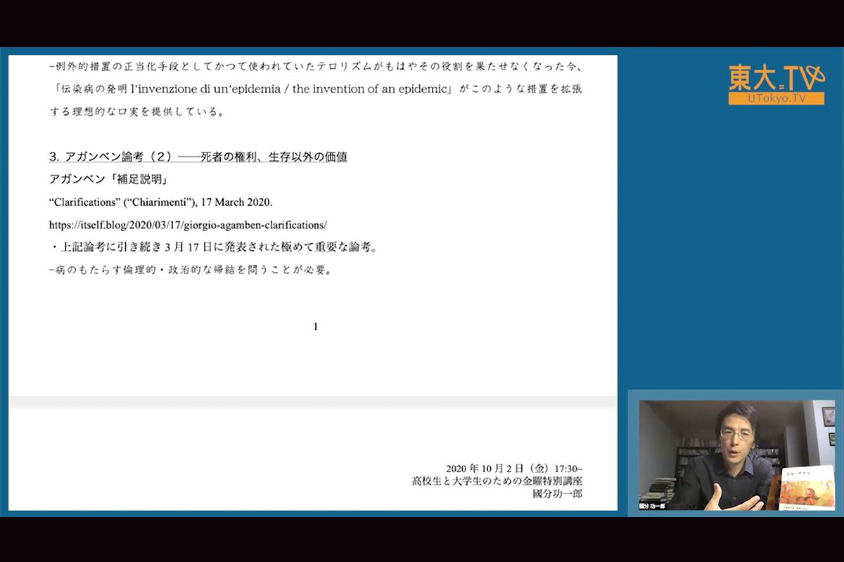Click the UTokyo.TV logo
The width and height of the screenshot is (844, 562).
(x=776, y=84)
